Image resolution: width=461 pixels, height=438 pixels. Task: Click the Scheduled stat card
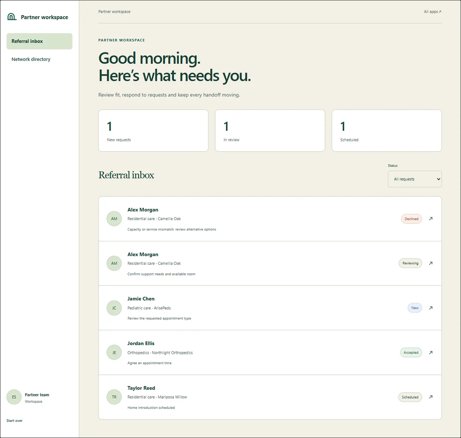click(387, 131)
